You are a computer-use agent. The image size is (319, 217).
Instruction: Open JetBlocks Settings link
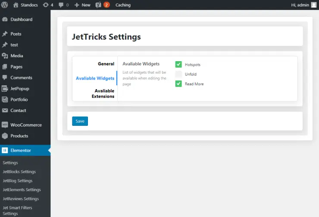pos(19,172)
